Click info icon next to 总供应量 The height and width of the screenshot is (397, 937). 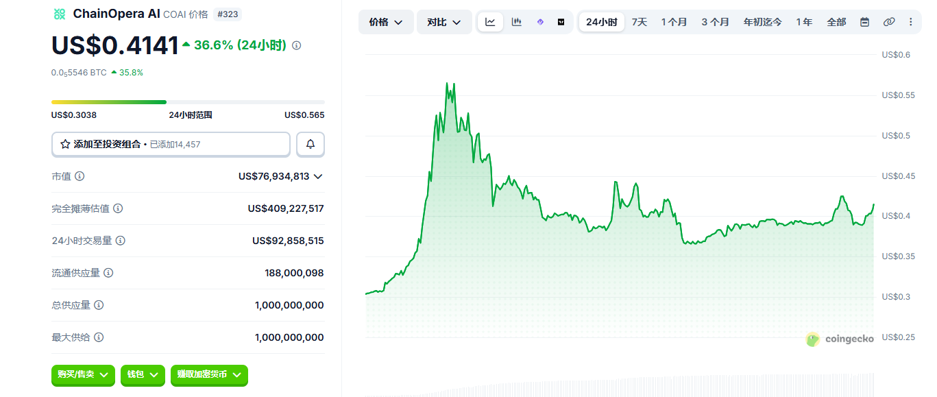pos(99,305)
